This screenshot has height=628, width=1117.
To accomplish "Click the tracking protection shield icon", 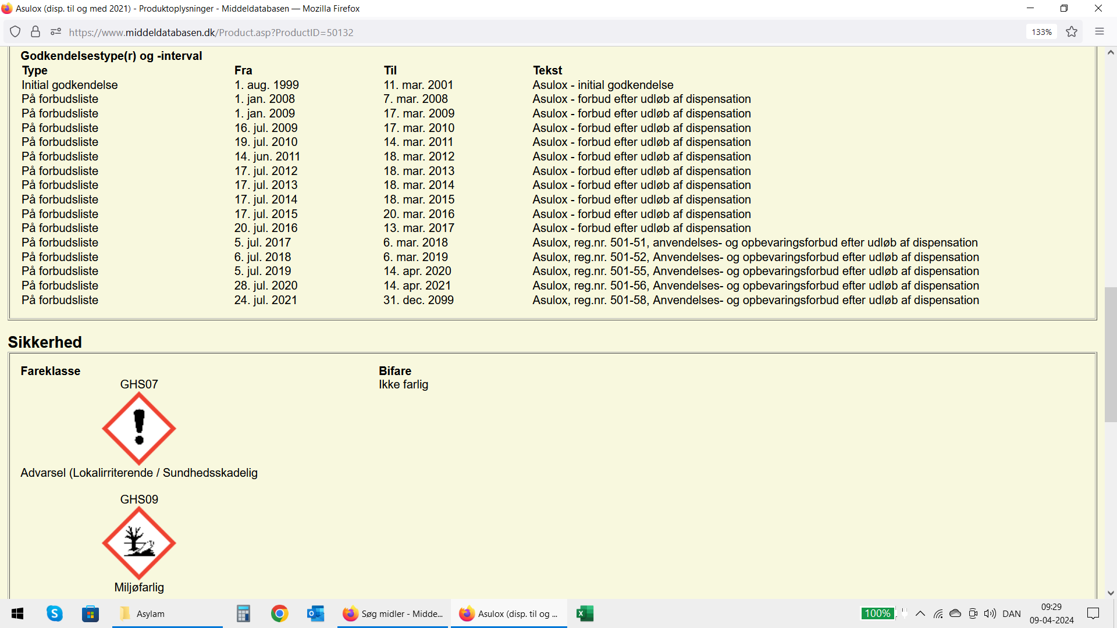I will tap(15, 32).
